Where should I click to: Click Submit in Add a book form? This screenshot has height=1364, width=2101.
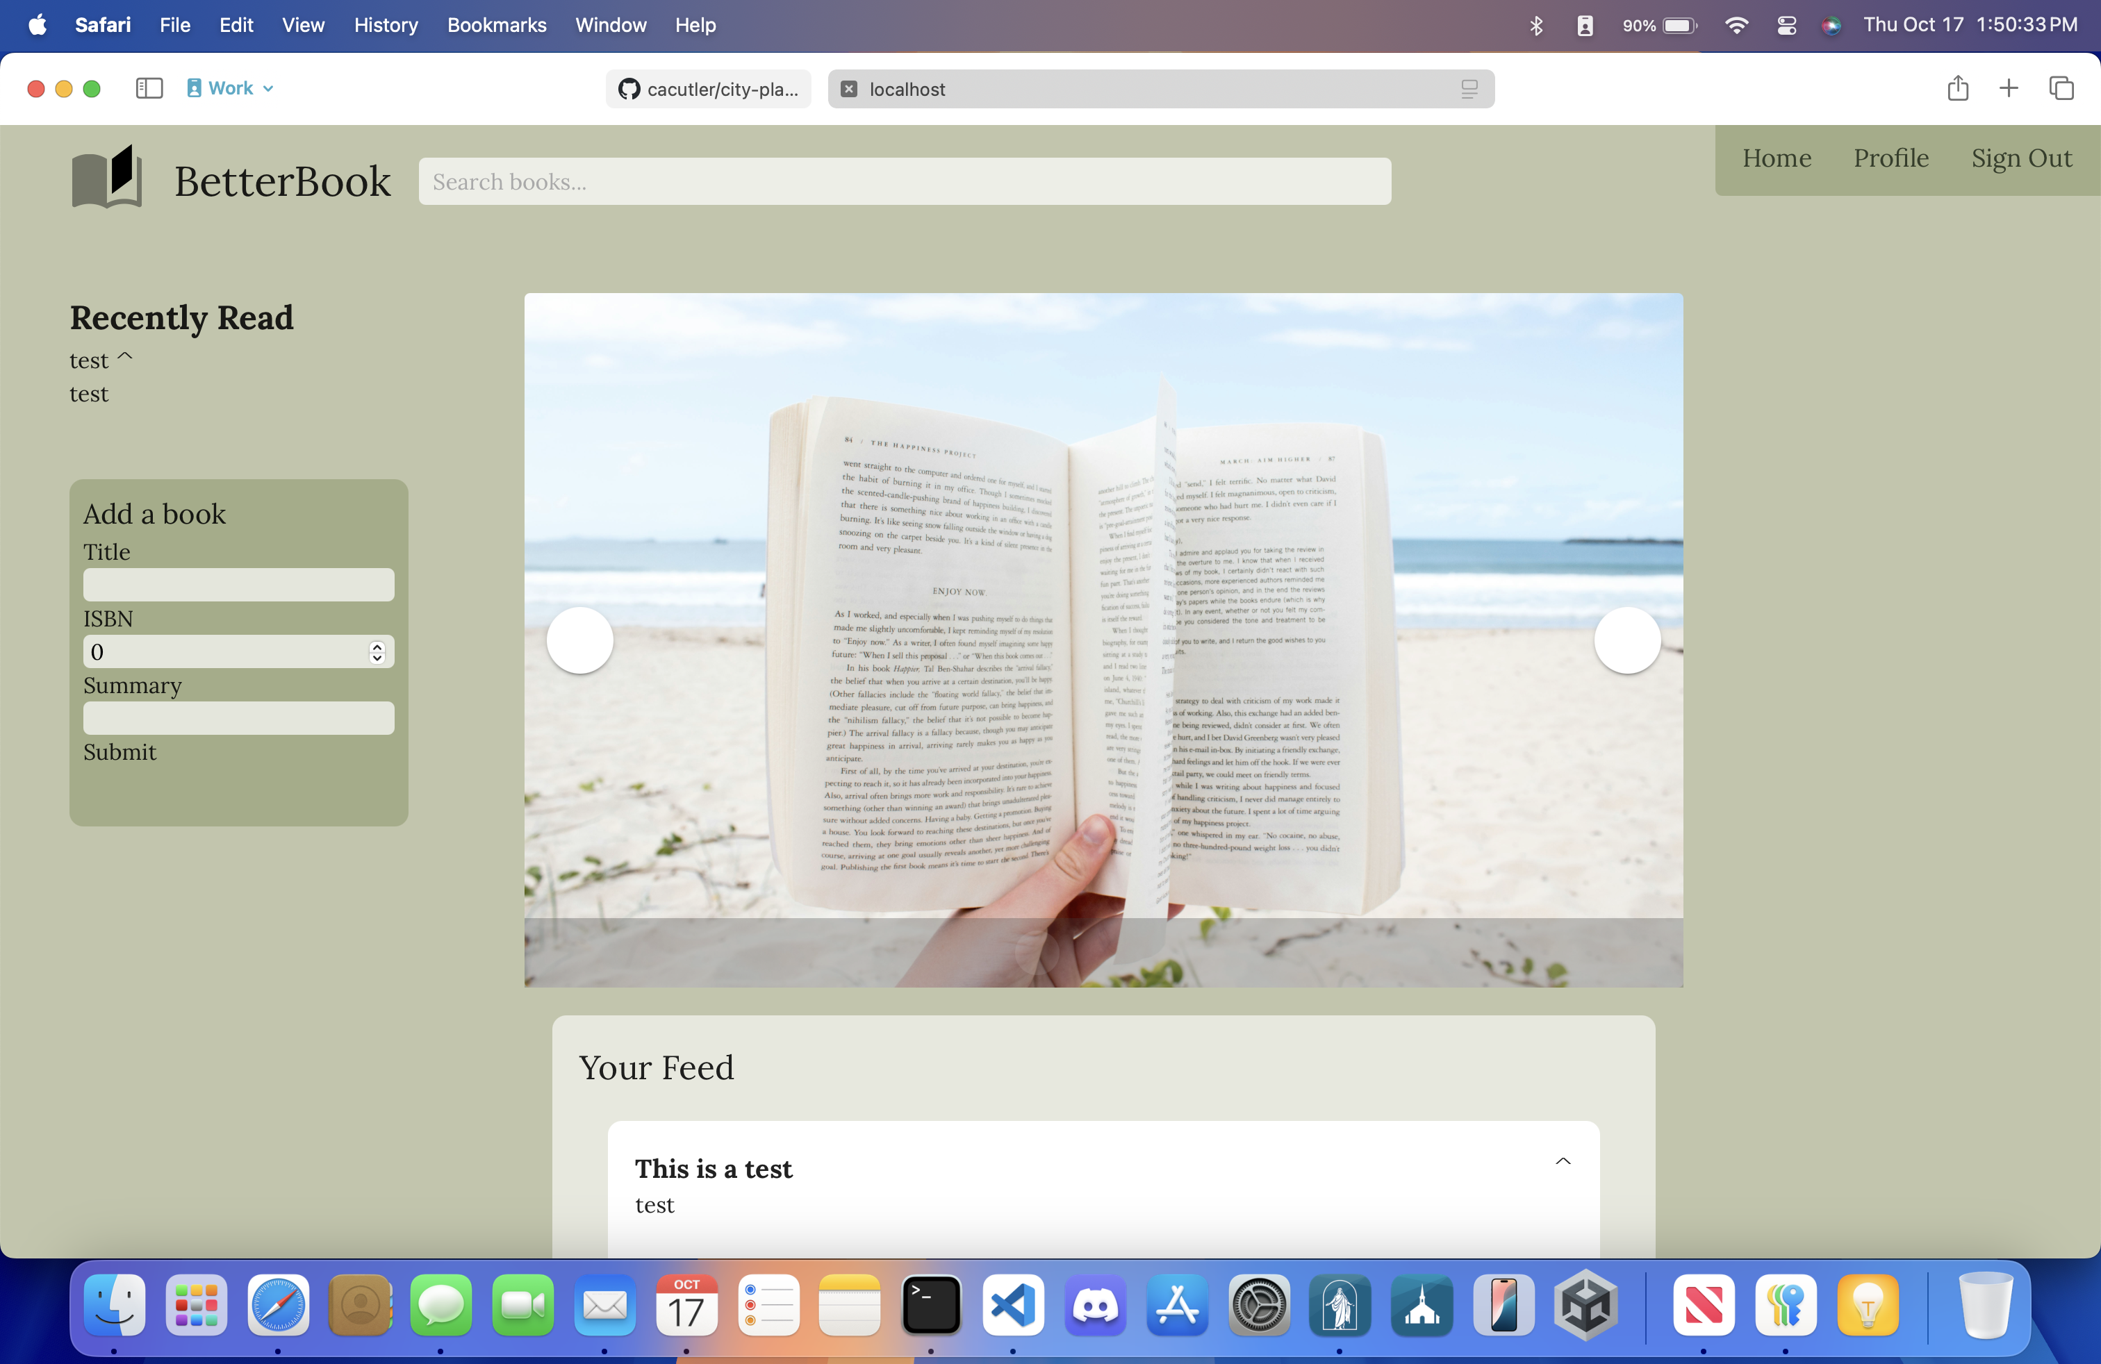pos(120,751)
